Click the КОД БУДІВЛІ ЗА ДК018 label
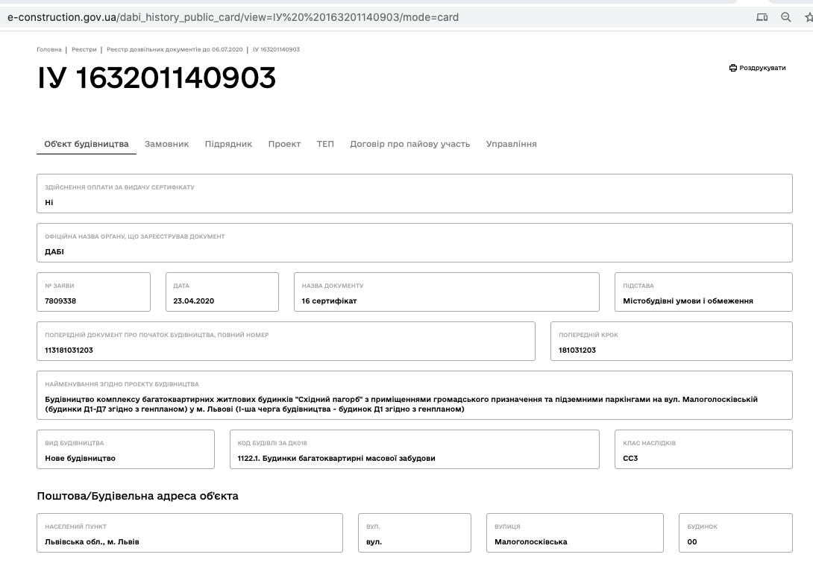This screenshot has height=569, width=813. pyautogui.click(x=272, y=444)
